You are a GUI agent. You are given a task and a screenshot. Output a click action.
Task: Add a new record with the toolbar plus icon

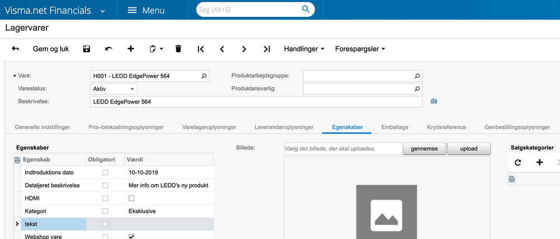(131, 49)
